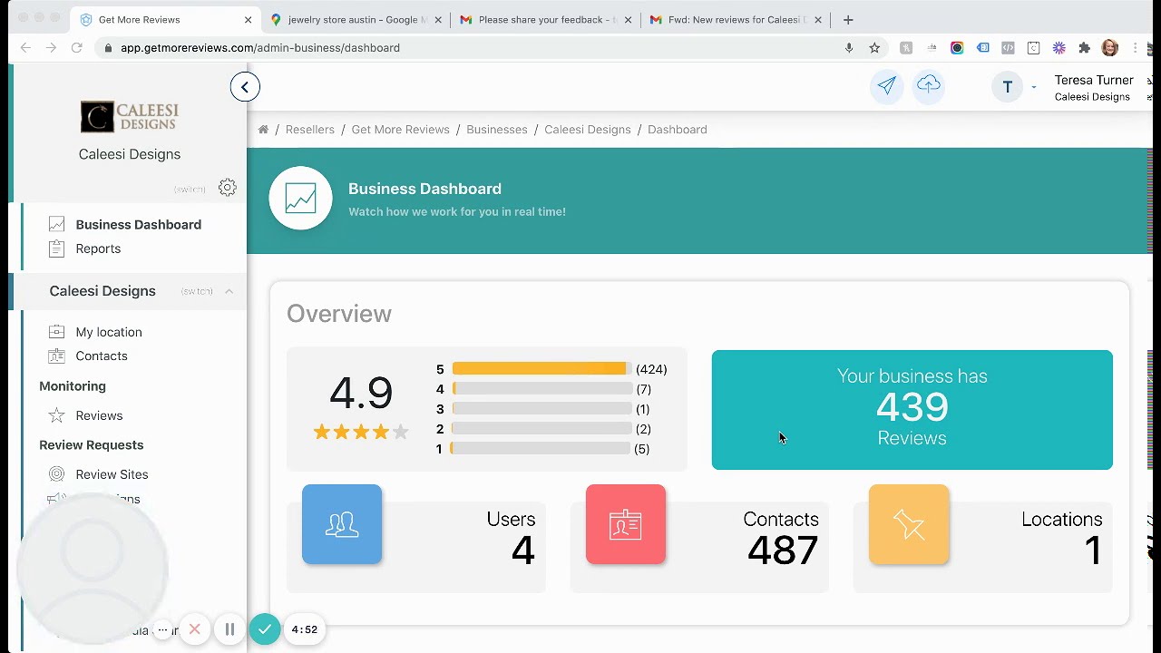Click the breadcrumb home icon
This screenshot has height=653, width=1161.
[263, 130]
